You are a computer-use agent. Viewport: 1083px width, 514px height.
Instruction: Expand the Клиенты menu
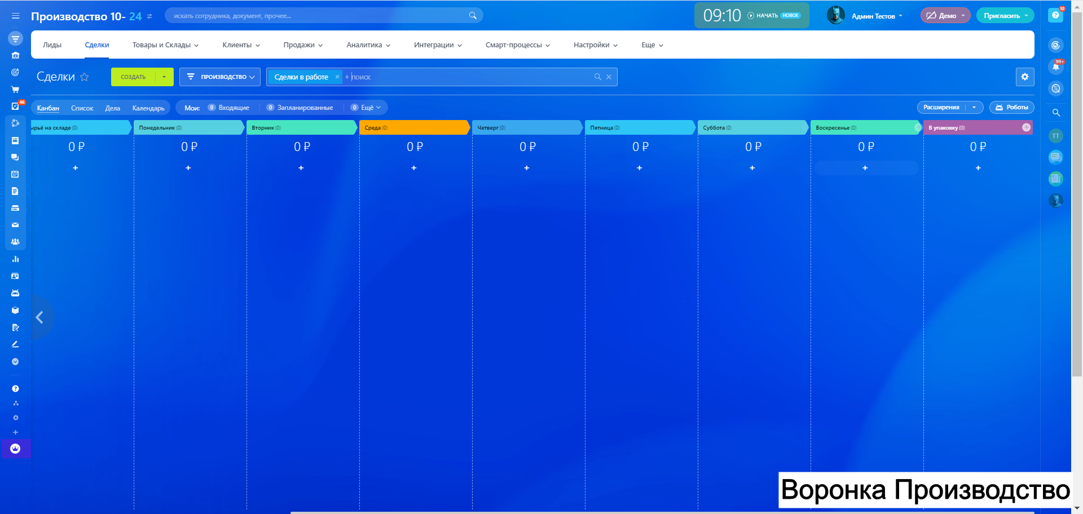(241, 45)
